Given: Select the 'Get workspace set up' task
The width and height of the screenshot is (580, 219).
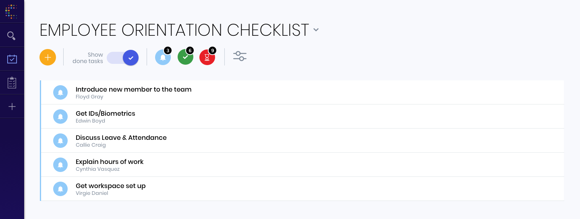Looking at the screenshot, I should point(302,189).
